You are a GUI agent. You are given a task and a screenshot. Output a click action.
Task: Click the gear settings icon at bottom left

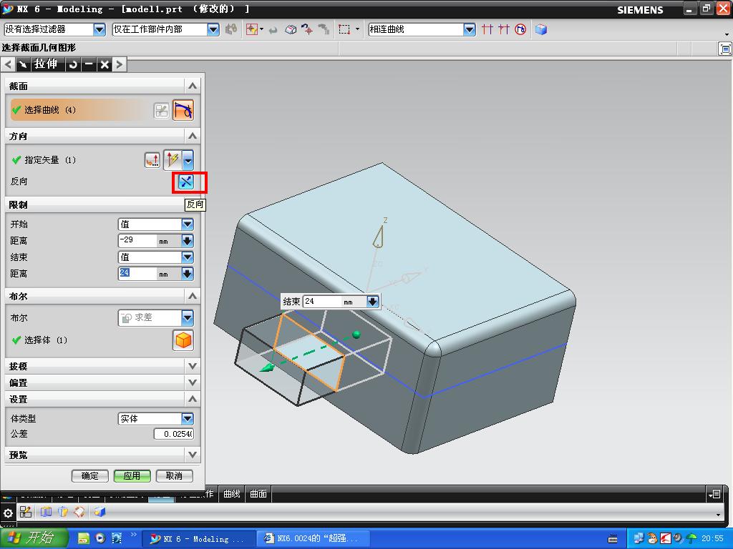pyautogui.click(x=8, y=513)
